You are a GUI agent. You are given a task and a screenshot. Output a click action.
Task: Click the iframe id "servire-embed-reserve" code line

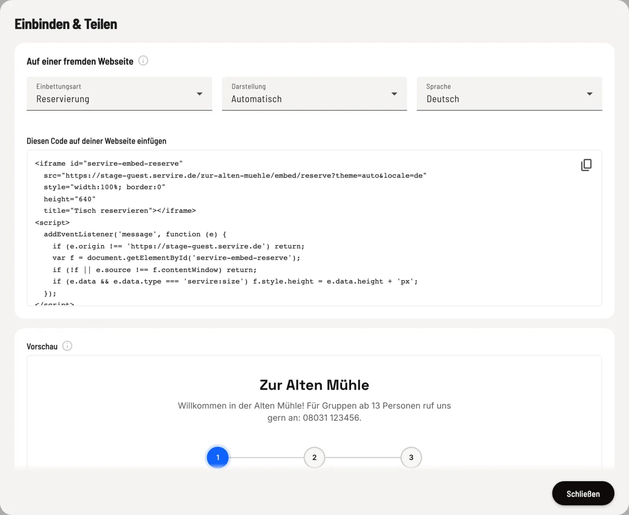coord(109,163)
